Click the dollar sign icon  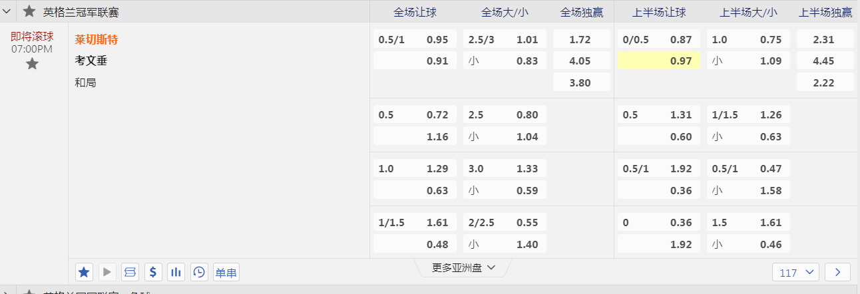tap(153, 271)
